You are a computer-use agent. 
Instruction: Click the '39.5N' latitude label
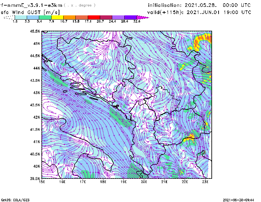point(35,179)
